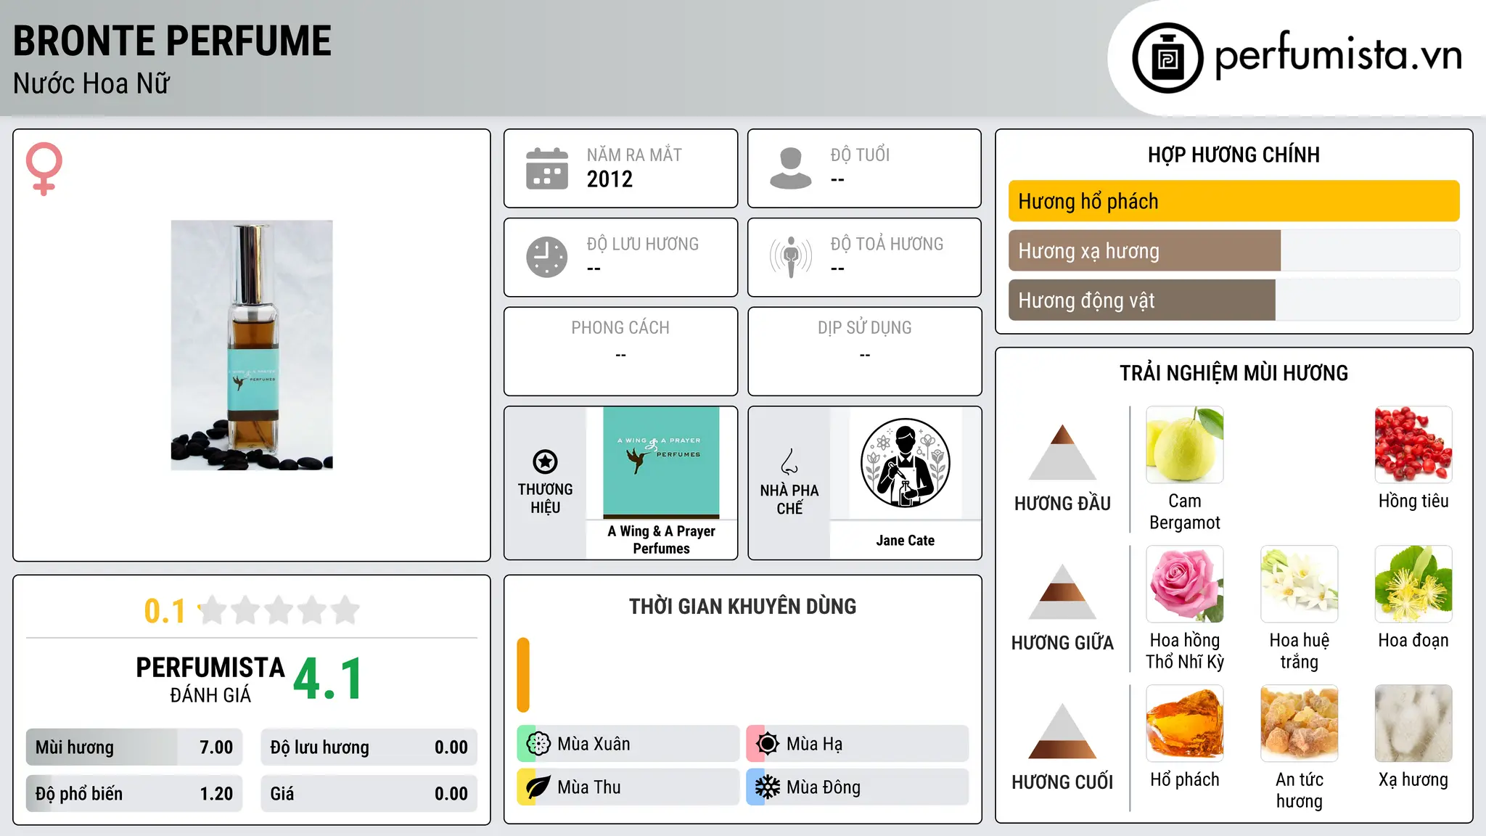Open the A Wing & A Prayer brand logo

point(661,462)
